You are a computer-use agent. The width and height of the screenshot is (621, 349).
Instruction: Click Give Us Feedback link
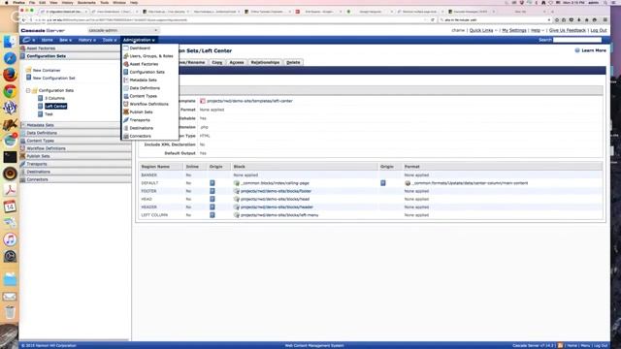(x=567, y=30)
